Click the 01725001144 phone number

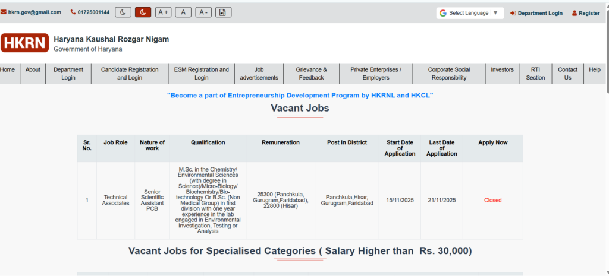tap(93, 12)
